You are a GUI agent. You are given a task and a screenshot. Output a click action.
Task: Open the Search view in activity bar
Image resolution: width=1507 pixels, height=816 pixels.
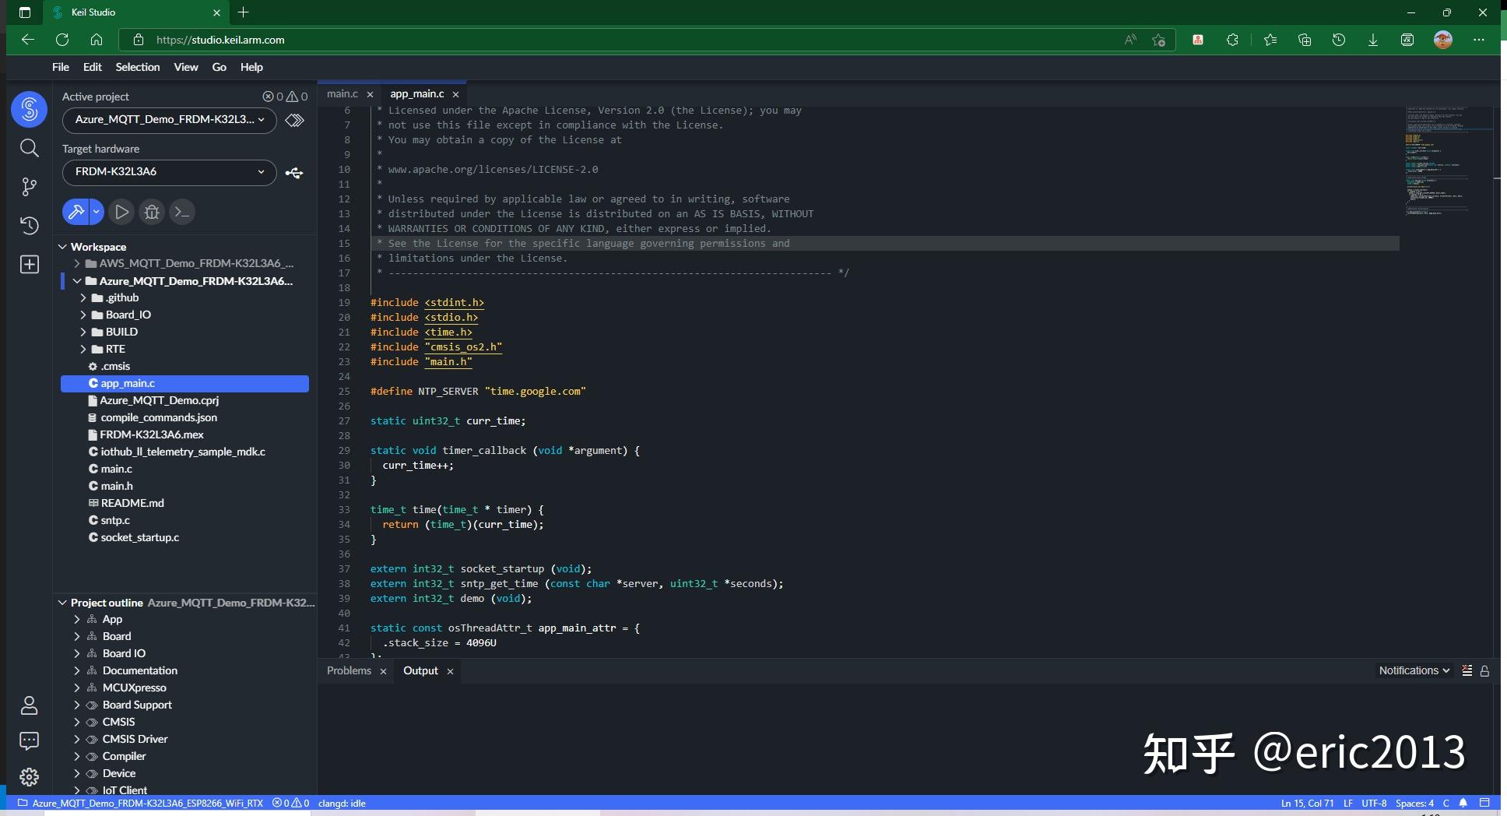pyautogui.click(x=29, y=148)
